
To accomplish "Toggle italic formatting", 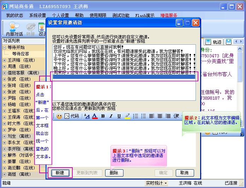I will (111, 116).
